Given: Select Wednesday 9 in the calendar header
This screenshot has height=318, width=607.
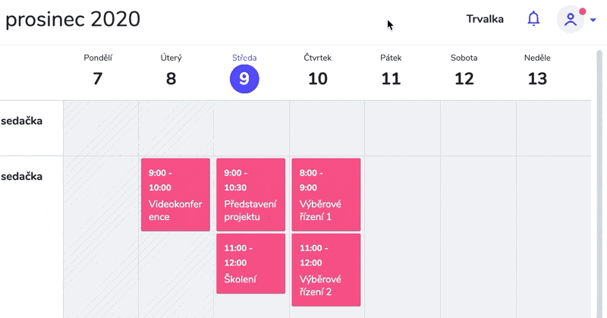Looking at the screenshot, I should (x=244, y=78).
